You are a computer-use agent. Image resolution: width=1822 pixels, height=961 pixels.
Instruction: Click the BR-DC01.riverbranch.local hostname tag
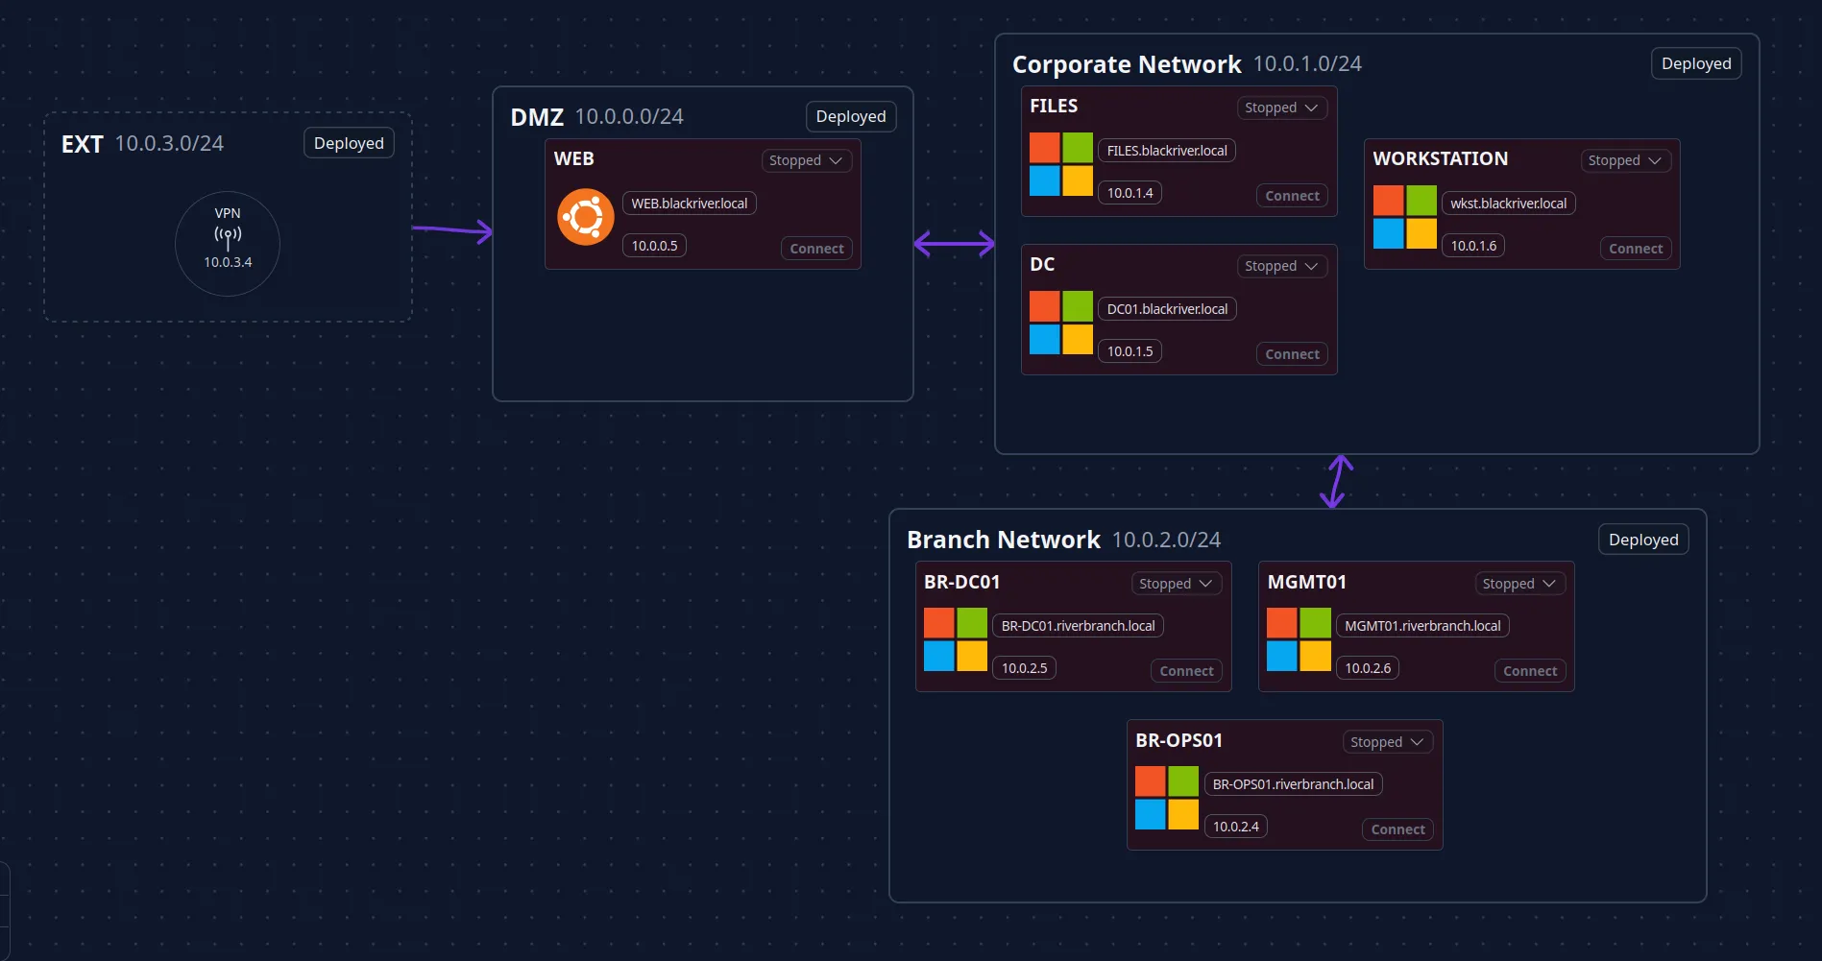1078,626
